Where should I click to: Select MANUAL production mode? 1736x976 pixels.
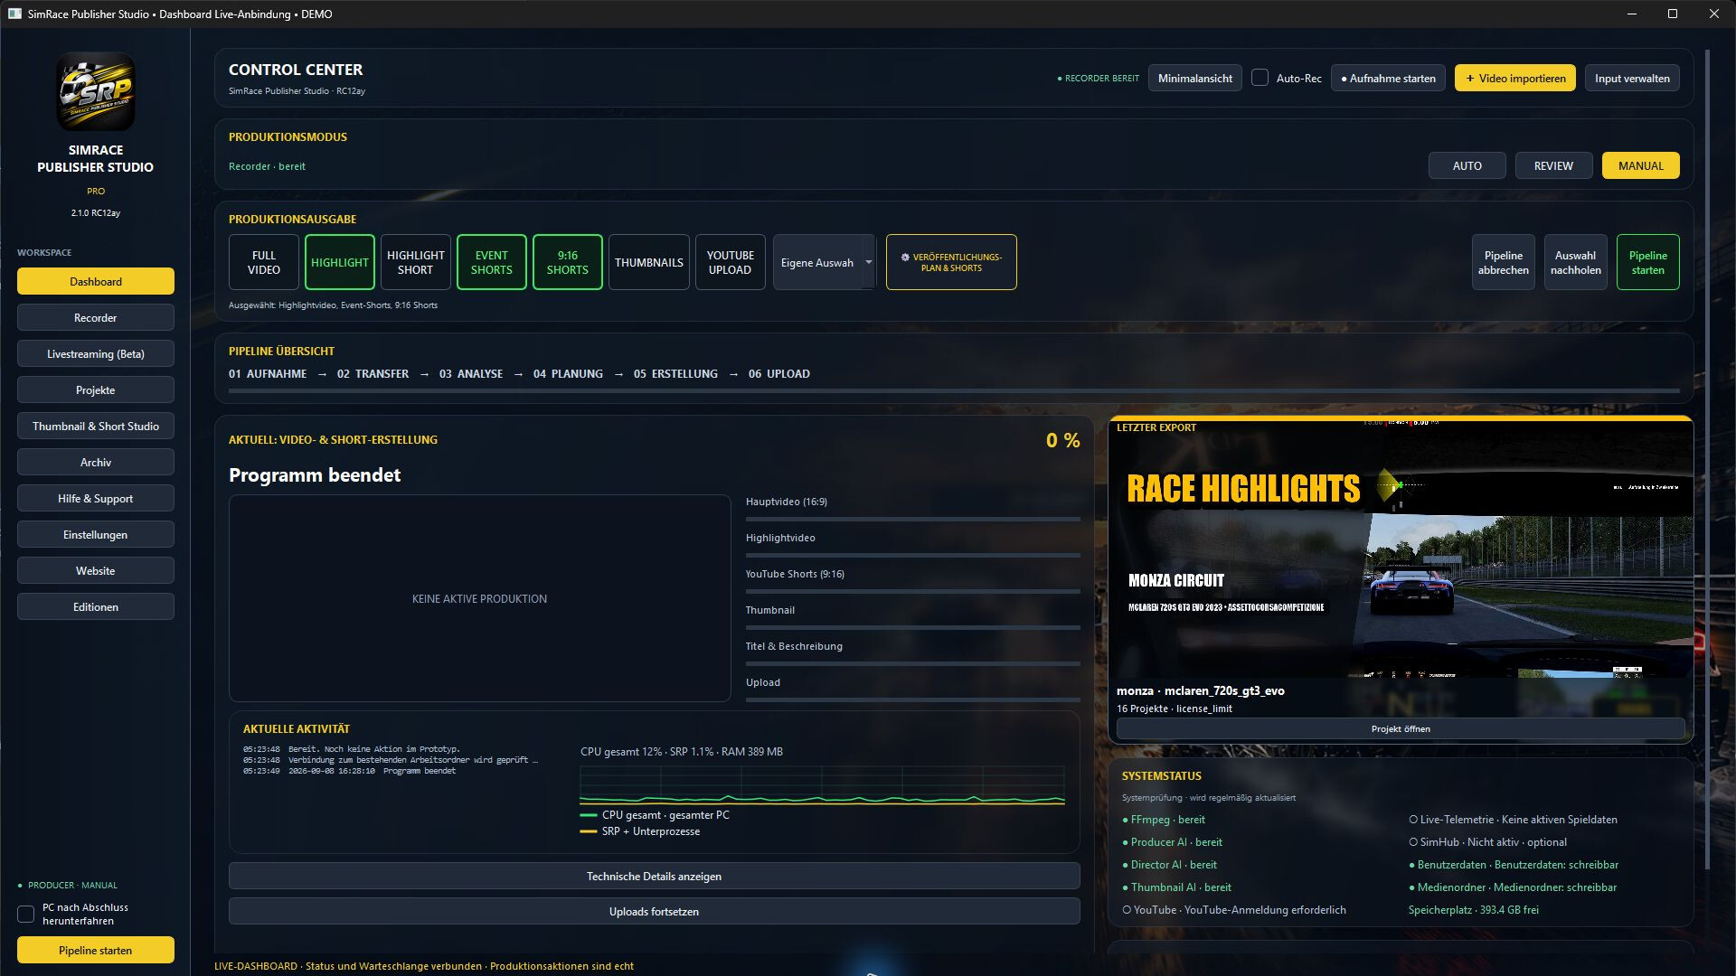pyautogui.click(x=1640, y=165)
